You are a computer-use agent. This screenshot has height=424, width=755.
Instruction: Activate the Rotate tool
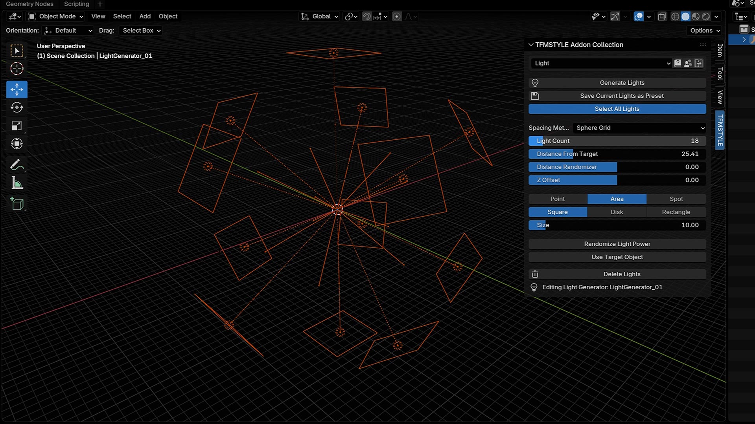point(17,108)
